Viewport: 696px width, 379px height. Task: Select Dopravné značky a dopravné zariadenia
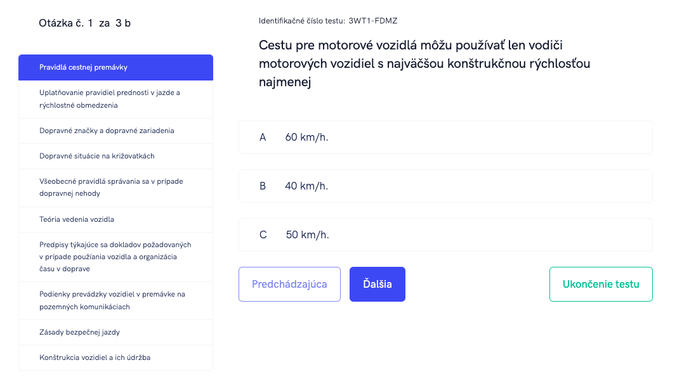[115, 131]
